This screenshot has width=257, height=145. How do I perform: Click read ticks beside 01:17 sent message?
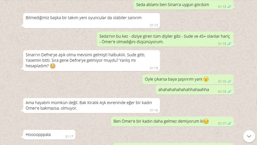pos(229,124)
